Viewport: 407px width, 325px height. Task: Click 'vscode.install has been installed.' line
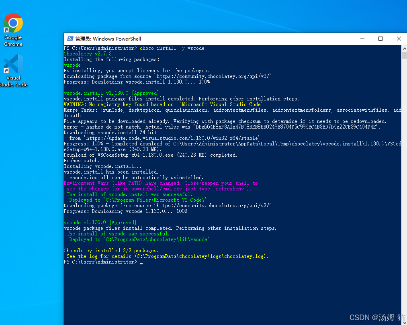click(x=111, y=172)
